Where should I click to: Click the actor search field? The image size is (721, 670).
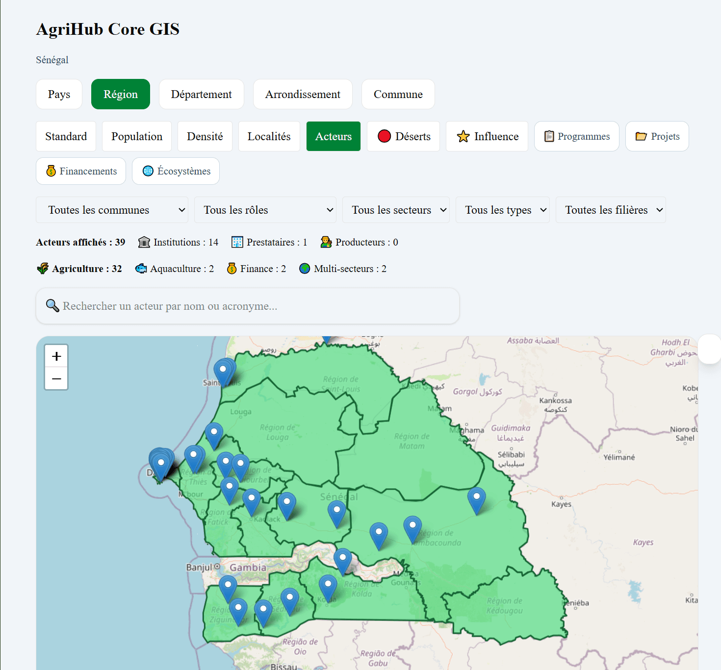click(248, 306)
